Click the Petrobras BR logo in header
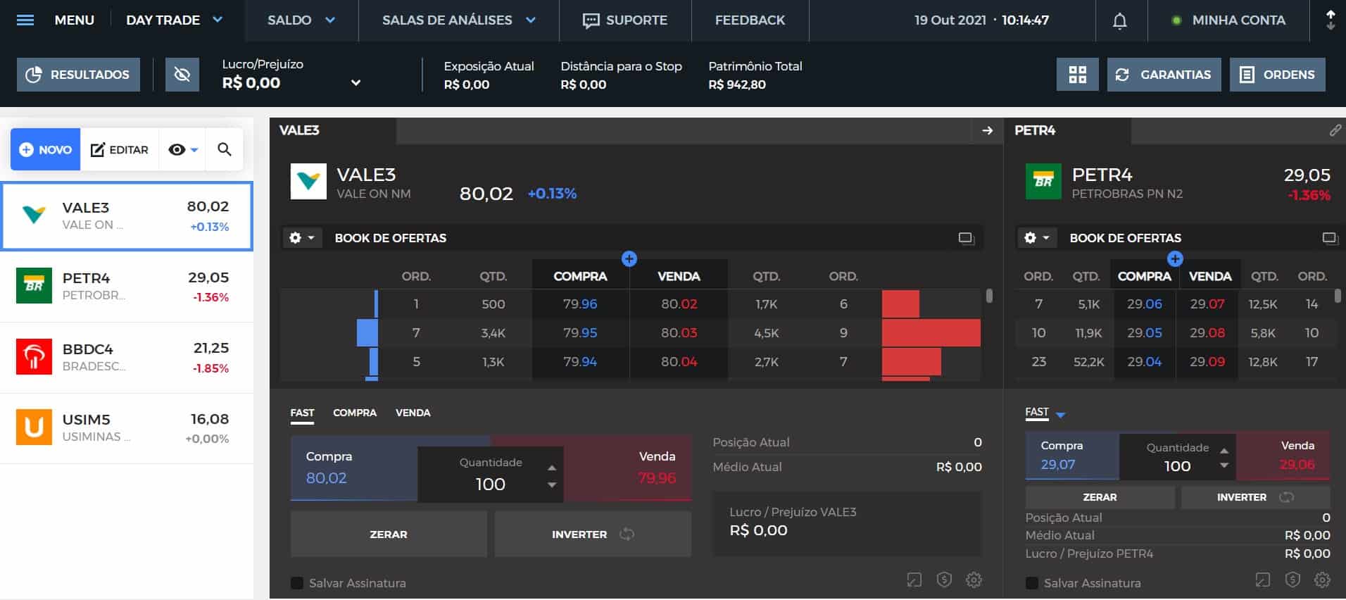The width and height of the screenshot is (1346, 600). click(x=1043, y=182)
